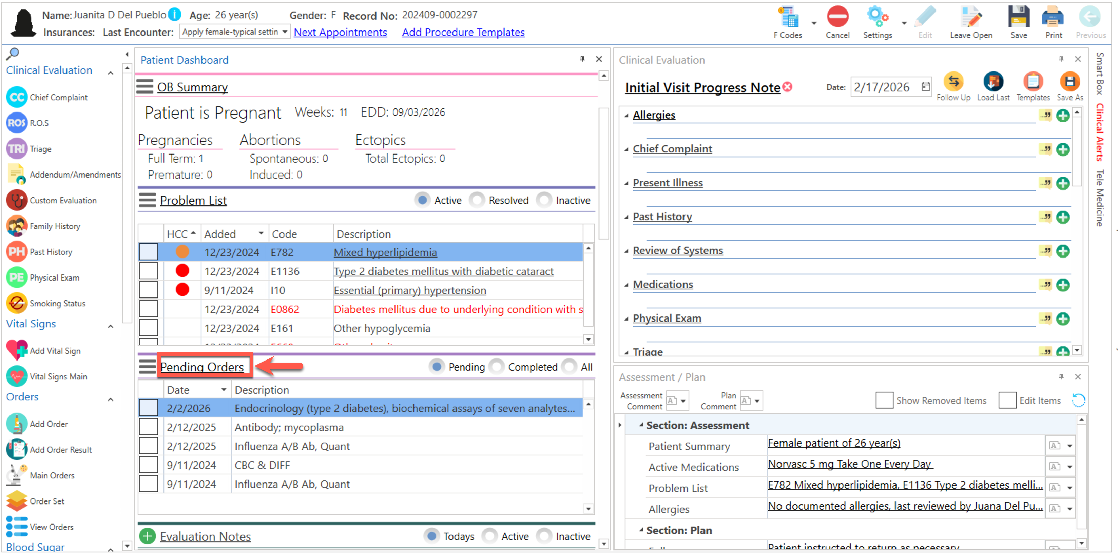
Task: Select the Resolved problem list filter
Action: (477, 200)
